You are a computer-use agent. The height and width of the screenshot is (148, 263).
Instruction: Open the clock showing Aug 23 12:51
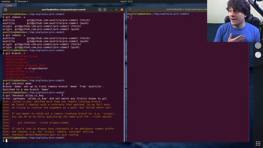pos(127,1)
